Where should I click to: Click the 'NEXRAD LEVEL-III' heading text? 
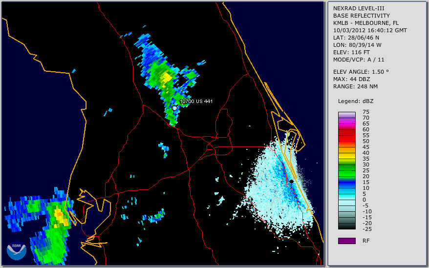click(359, 8)
